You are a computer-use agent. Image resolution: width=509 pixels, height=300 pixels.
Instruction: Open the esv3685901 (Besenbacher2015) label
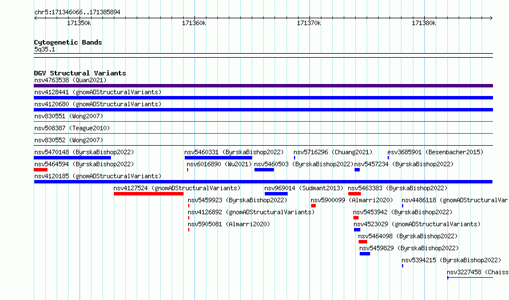click(435, 152)
